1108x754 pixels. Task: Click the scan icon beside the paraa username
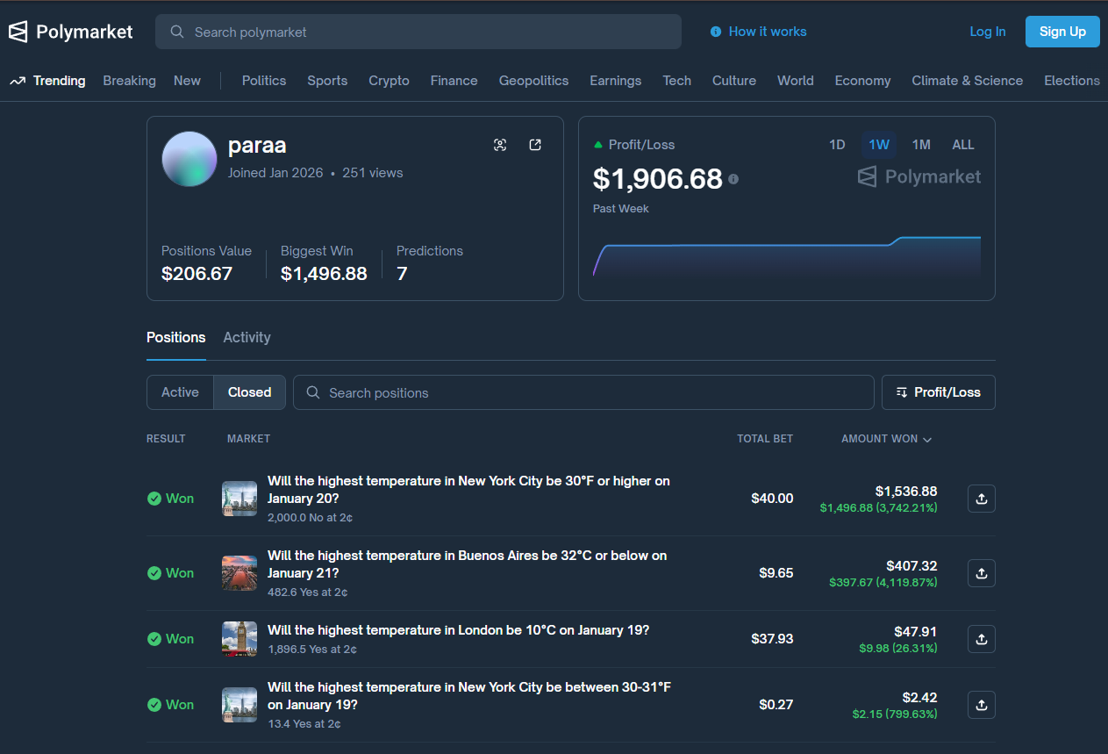[500, 145]
